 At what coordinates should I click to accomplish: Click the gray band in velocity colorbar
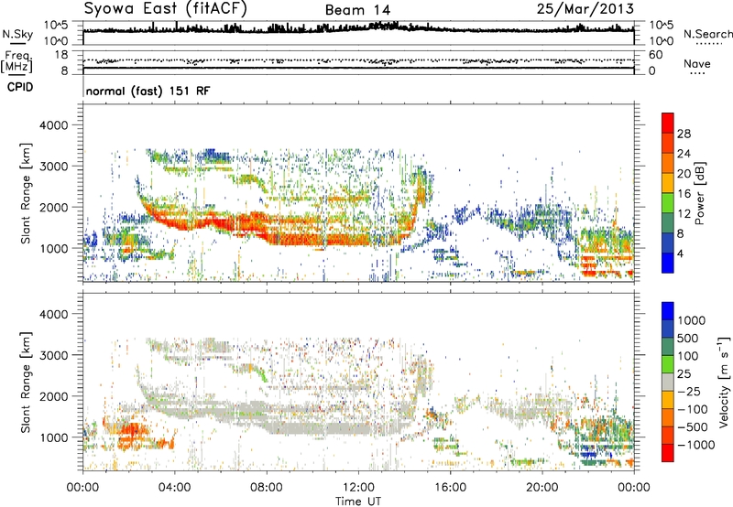pos(668,382)
